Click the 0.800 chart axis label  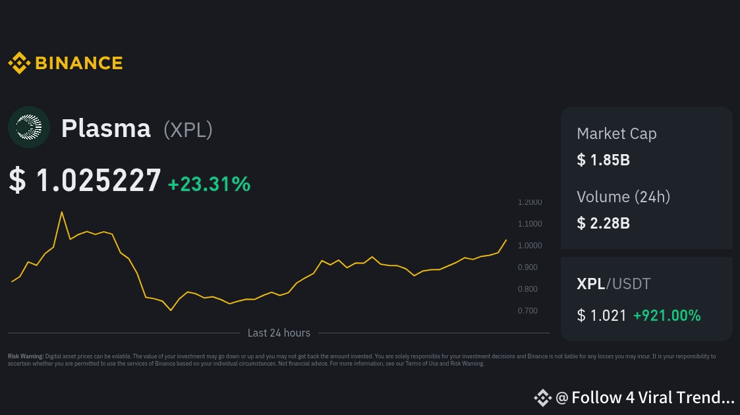528,289
